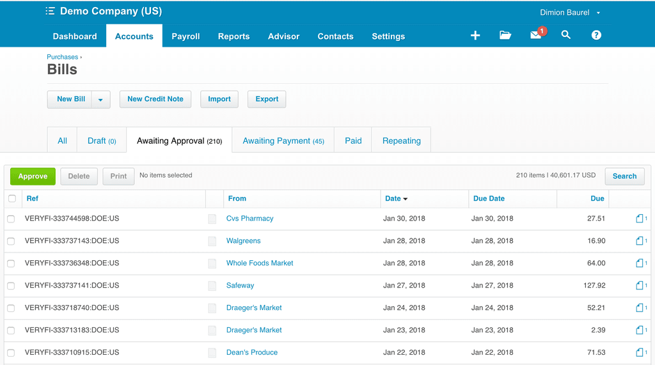
Task: Open the Advisor menu
Action: (283, 36)
